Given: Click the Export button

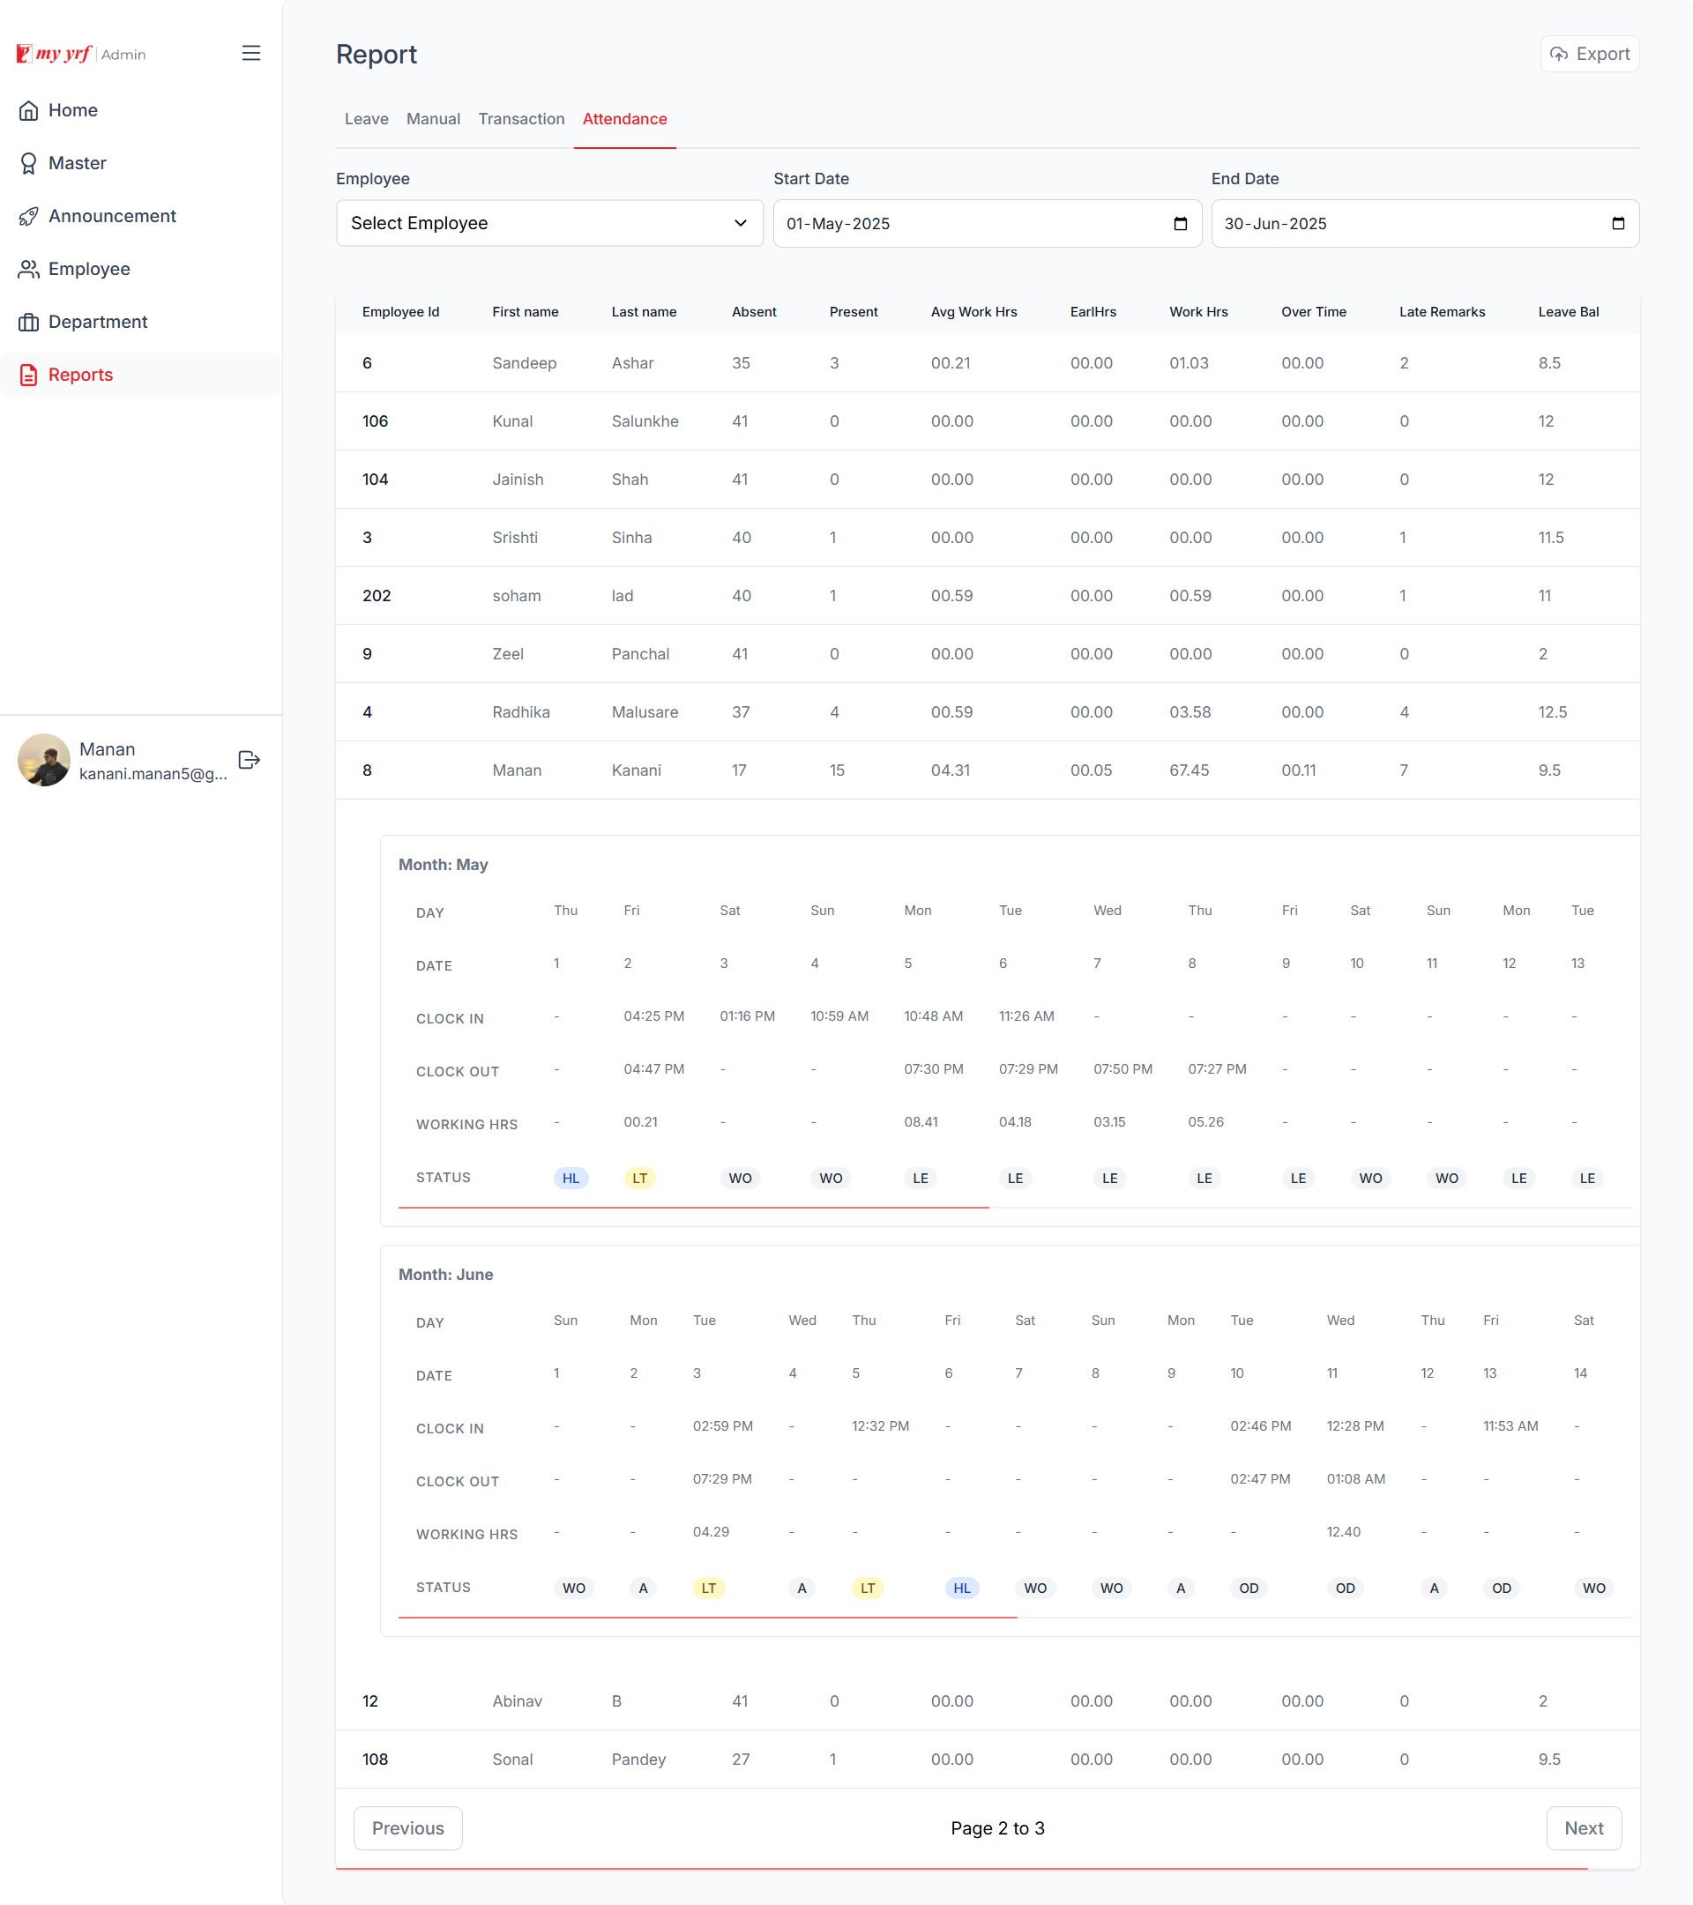Looking at the screenshot, I should [x=1590, y=54].
